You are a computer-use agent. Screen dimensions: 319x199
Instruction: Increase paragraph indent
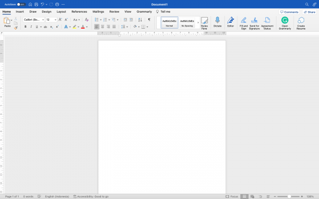coord(131,20)
